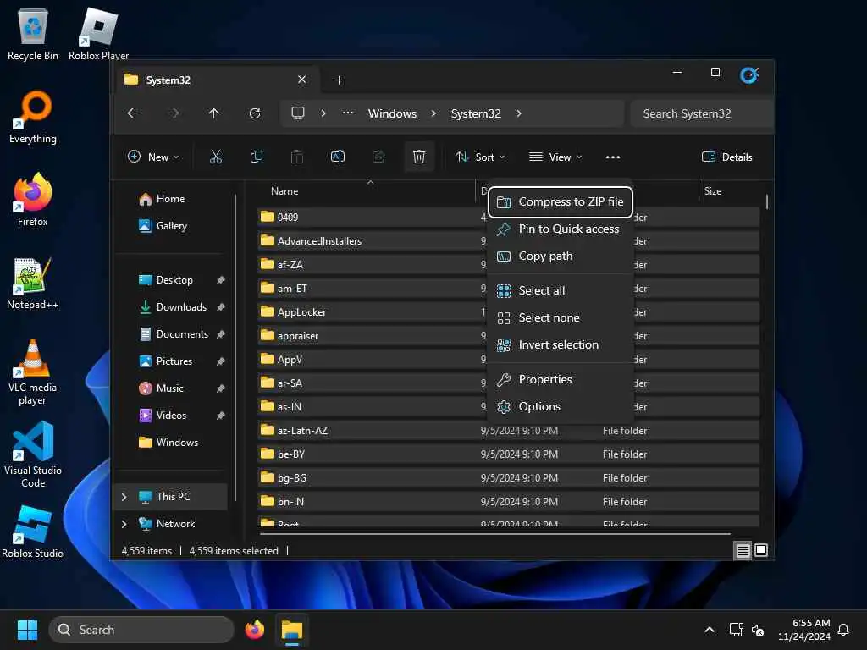
Task: Click the Rename icon in toolbar
Action: coord(337,157)
